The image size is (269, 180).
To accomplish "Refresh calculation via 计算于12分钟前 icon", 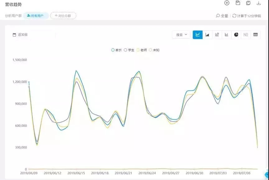I will tap(234, 16).
